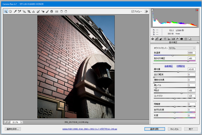
Task: Select the Adjustment Brush tool
Action: coord(47,11)
